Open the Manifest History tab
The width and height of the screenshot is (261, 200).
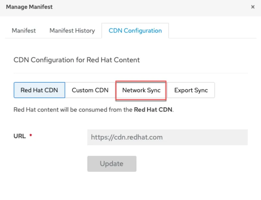72,31
